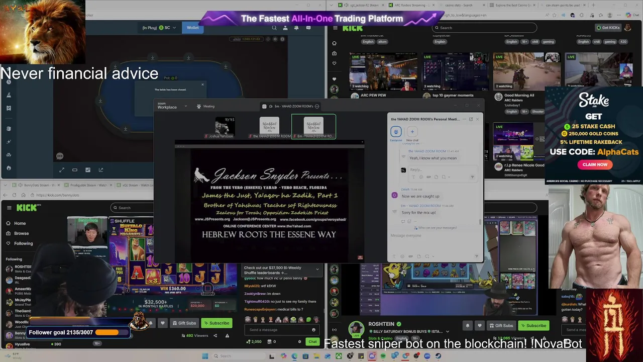Click the Kick home icon in upper-right window sidebar

[334, 43]
